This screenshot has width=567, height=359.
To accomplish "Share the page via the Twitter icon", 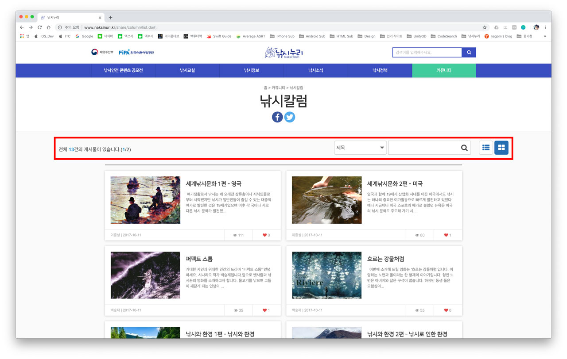I will point(289,117).
